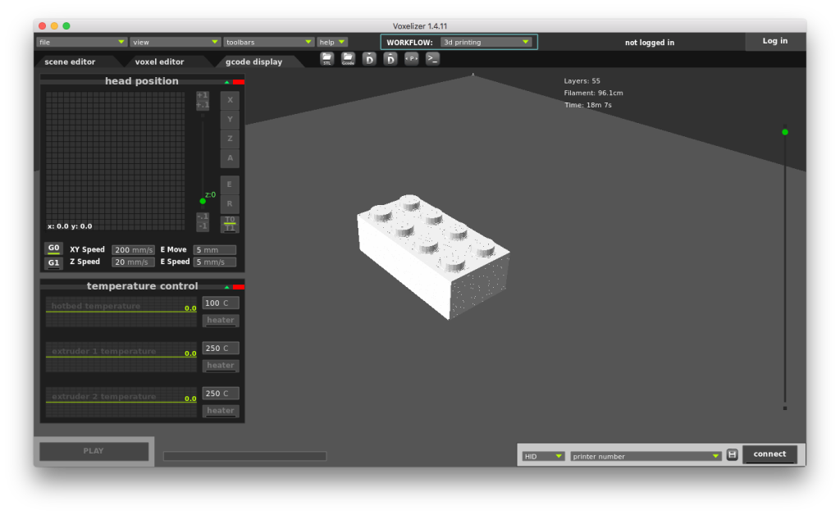
Task: Open the help dropdown menu
Action: 332,42
